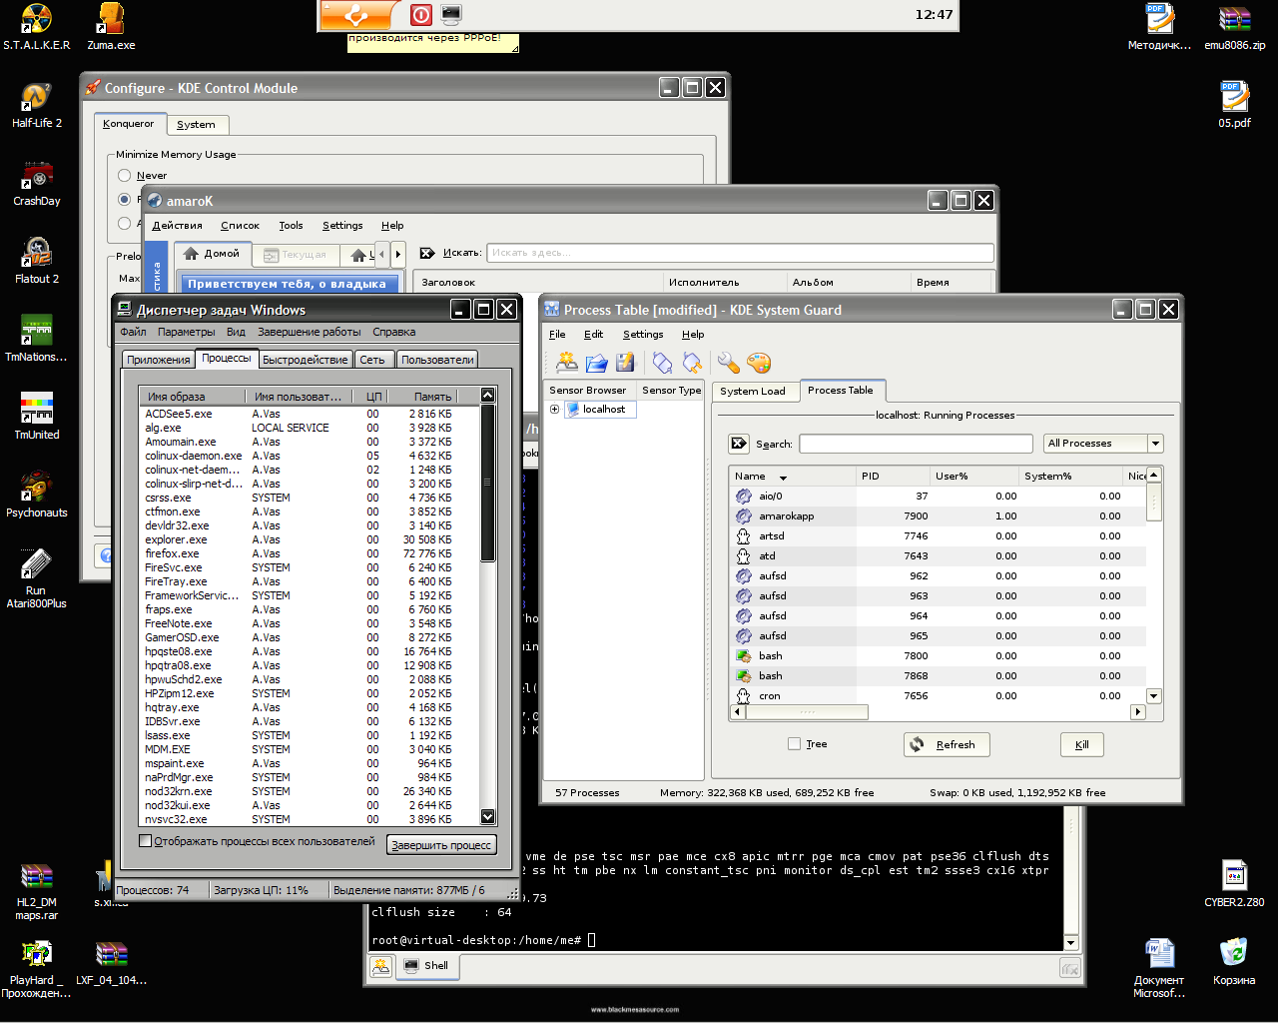Viewport: 1278px width, 1023px height.
Task: Open the orange launcher menu on top panel
Action: click(x=357, y=15)
